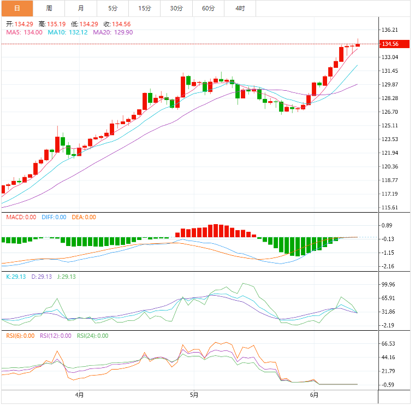Click the red 134.56 current price tag

pyautogui.click(x=390, y=44)
